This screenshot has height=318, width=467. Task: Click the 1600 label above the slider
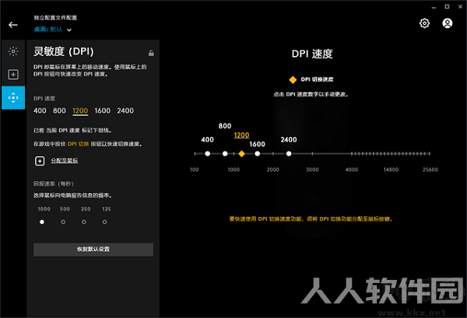tap(258, 145)
